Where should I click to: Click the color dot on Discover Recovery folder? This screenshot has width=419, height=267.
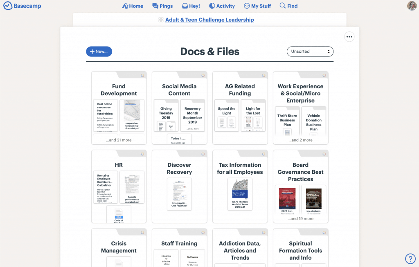pyautogui.click(x=203, y=154)
